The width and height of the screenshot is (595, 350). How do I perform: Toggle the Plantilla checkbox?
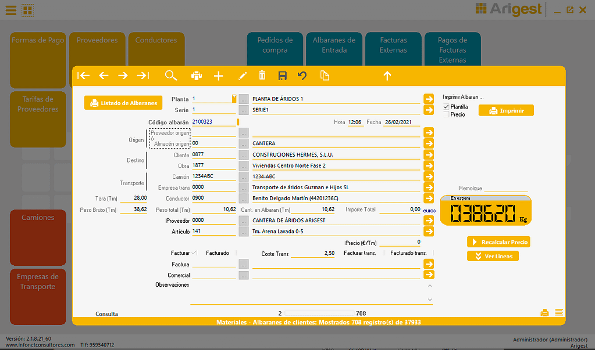point(446,107)
